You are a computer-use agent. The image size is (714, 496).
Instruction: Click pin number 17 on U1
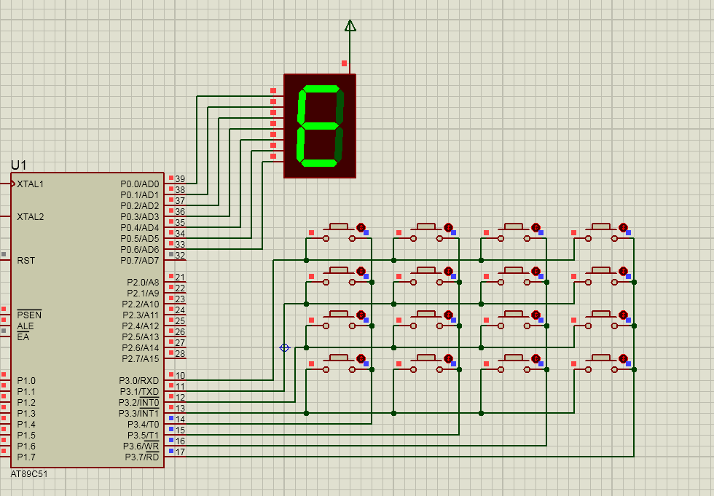pos(181,452)
